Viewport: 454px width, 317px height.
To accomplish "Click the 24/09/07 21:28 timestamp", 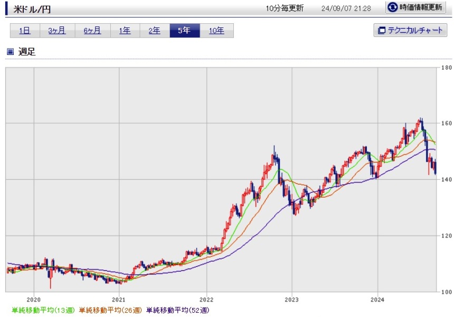I will (x=346, y=8).
